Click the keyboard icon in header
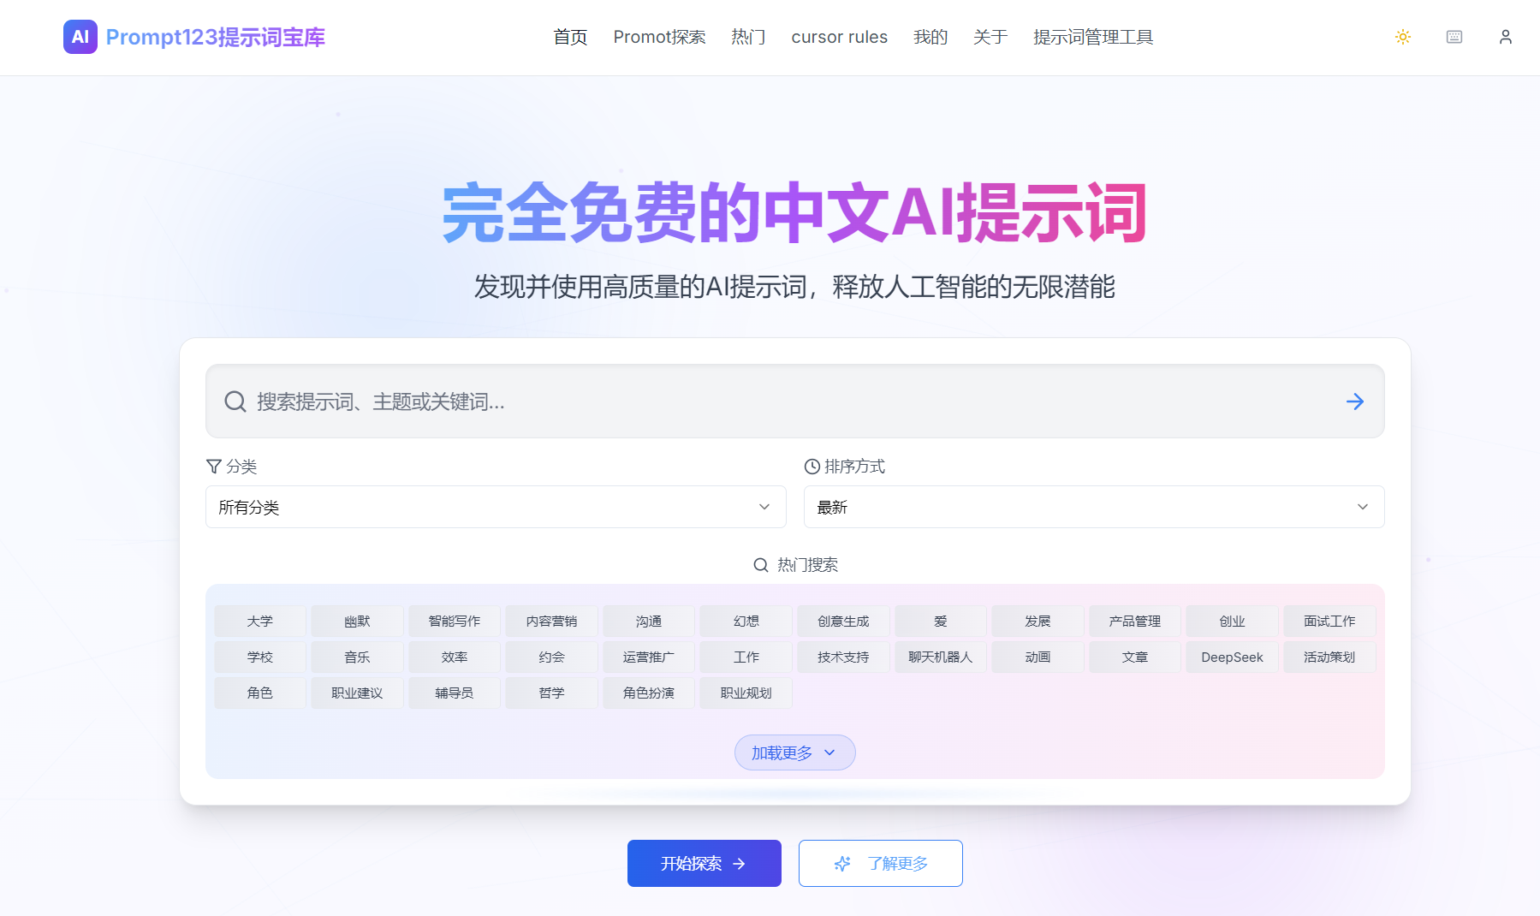 point(1454,37)
